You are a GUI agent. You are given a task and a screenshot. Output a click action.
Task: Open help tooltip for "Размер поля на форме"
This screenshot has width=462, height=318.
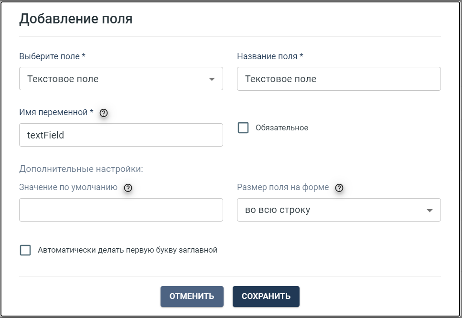coord(339,188)
